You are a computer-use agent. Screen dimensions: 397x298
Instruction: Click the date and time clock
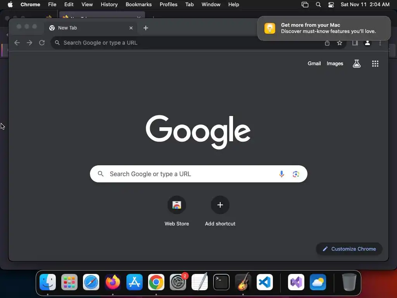[365, 5]
